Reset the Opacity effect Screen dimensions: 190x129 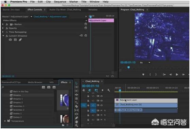point(86,28)
